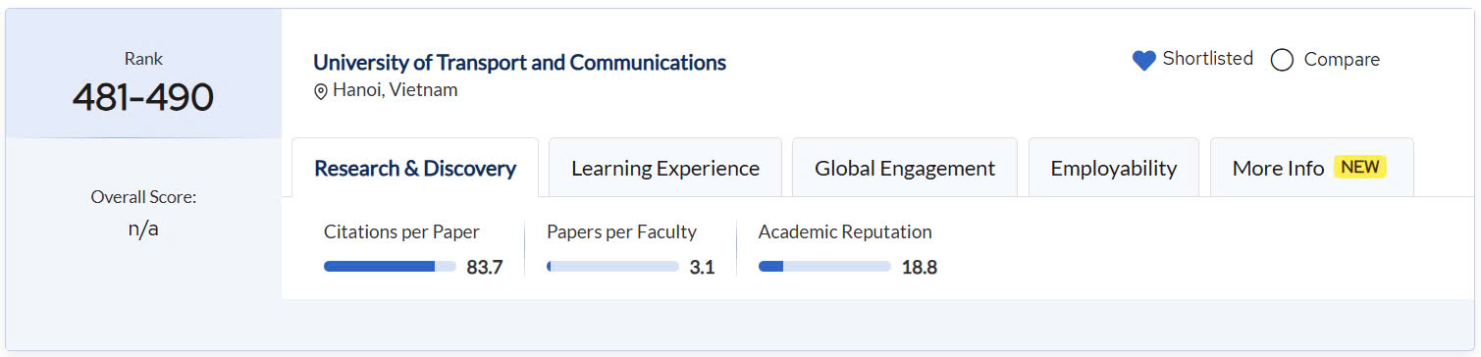
Task: Click the Papers per Faculty progress bar
Action: point(612,267)
